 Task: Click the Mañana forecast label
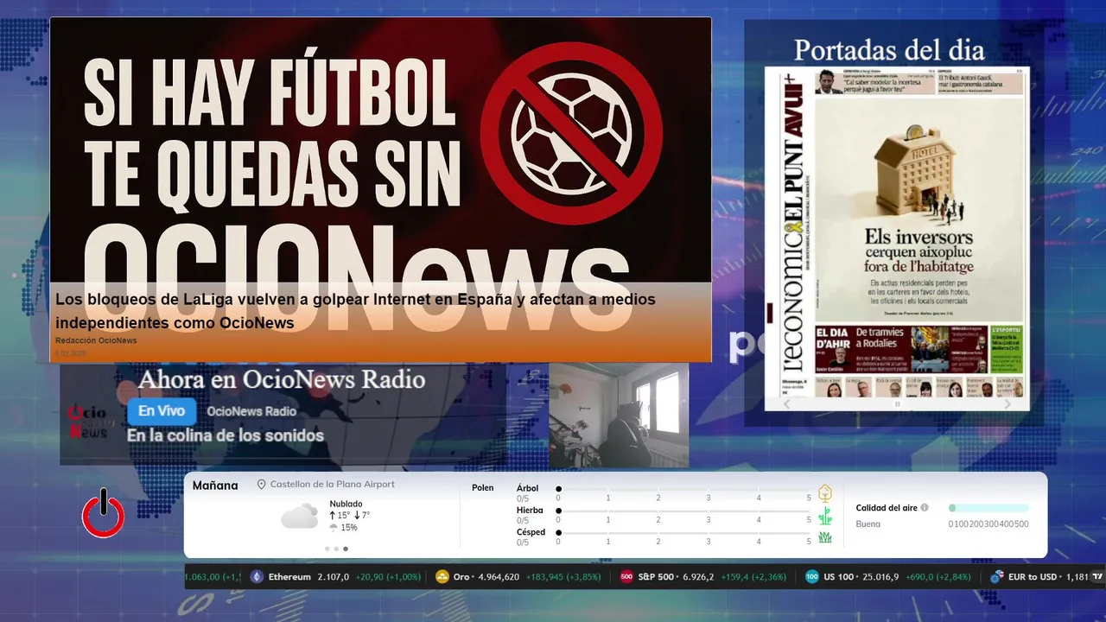pyautogui.click(x=215, y=486)
